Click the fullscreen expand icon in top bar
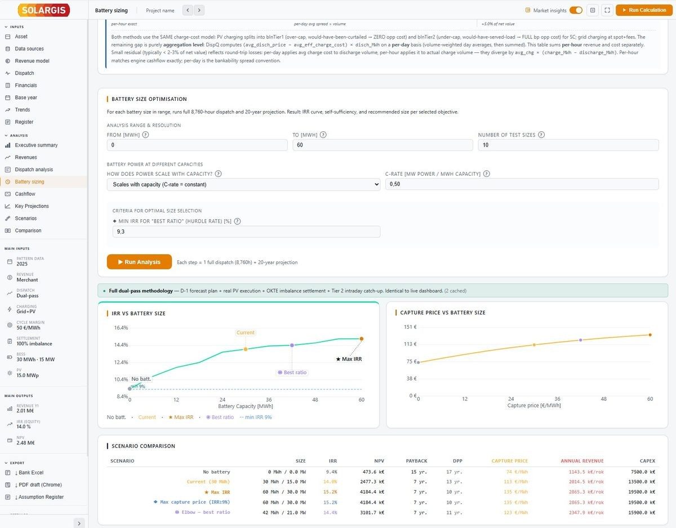The width and height of the screenshot is (676, 528). click(607, 10)
